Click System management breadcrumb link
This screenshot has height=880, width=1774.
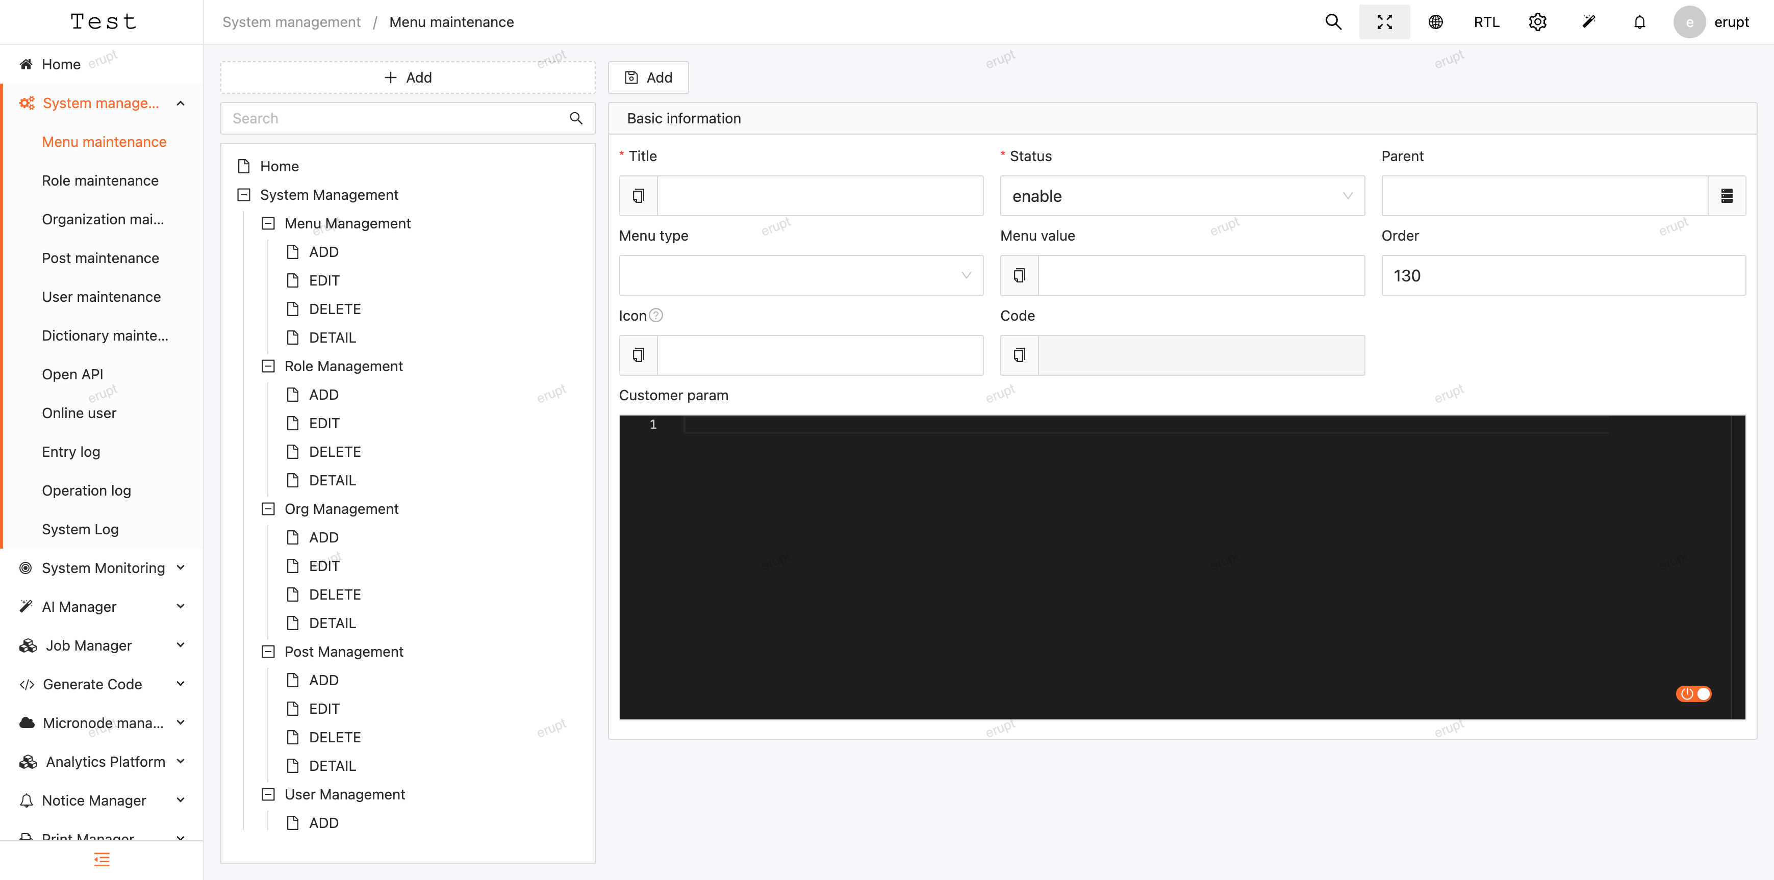click(x=291, y=22)
